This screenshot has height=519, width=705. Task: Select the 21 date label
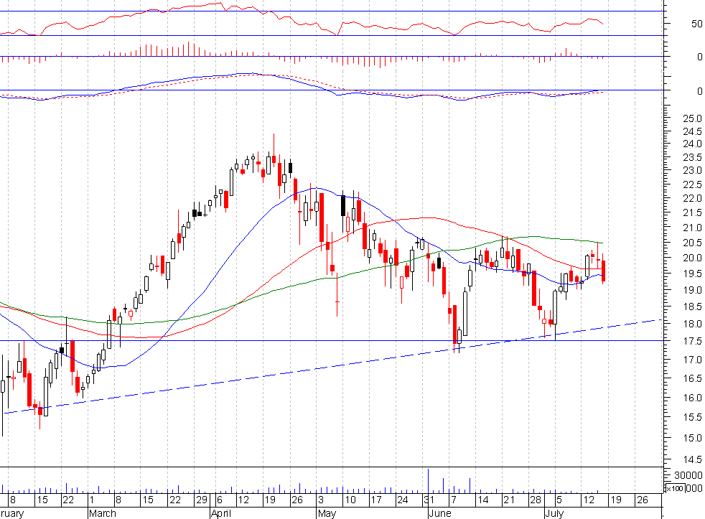508,500
